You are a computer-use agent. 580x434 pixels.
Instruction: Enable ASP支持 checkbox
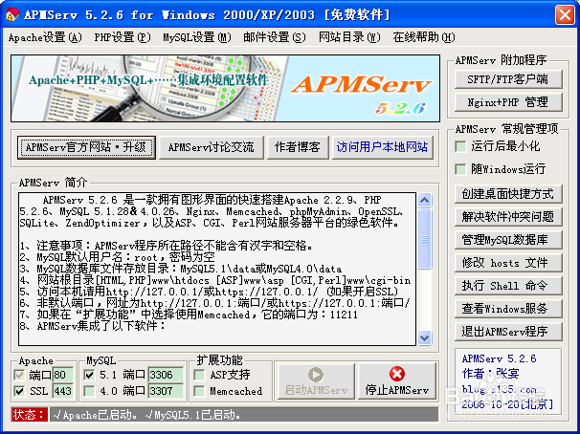pyautogui.click(x=200, y=375)
